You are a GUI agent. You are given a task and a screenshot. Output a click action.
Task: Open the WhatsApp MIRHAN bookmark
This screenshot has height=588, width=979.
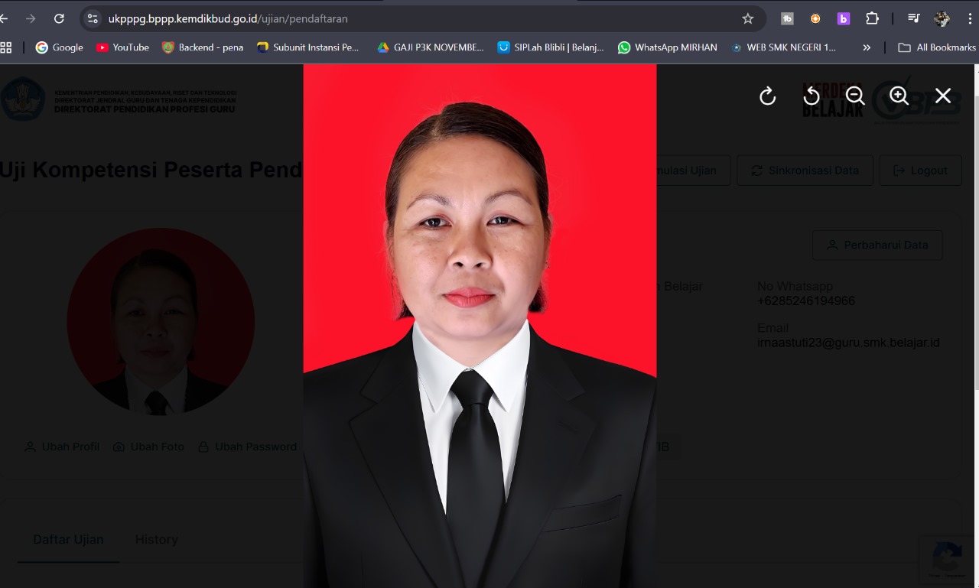pos(668,47)
